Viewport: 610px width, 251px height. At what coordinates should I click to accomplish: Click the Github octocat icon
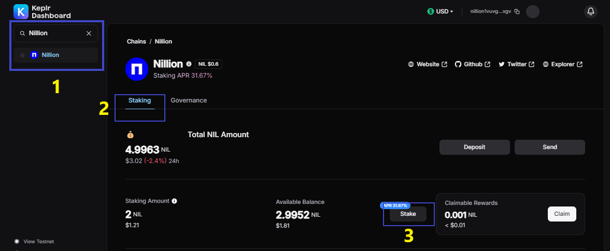coord(458,65)
